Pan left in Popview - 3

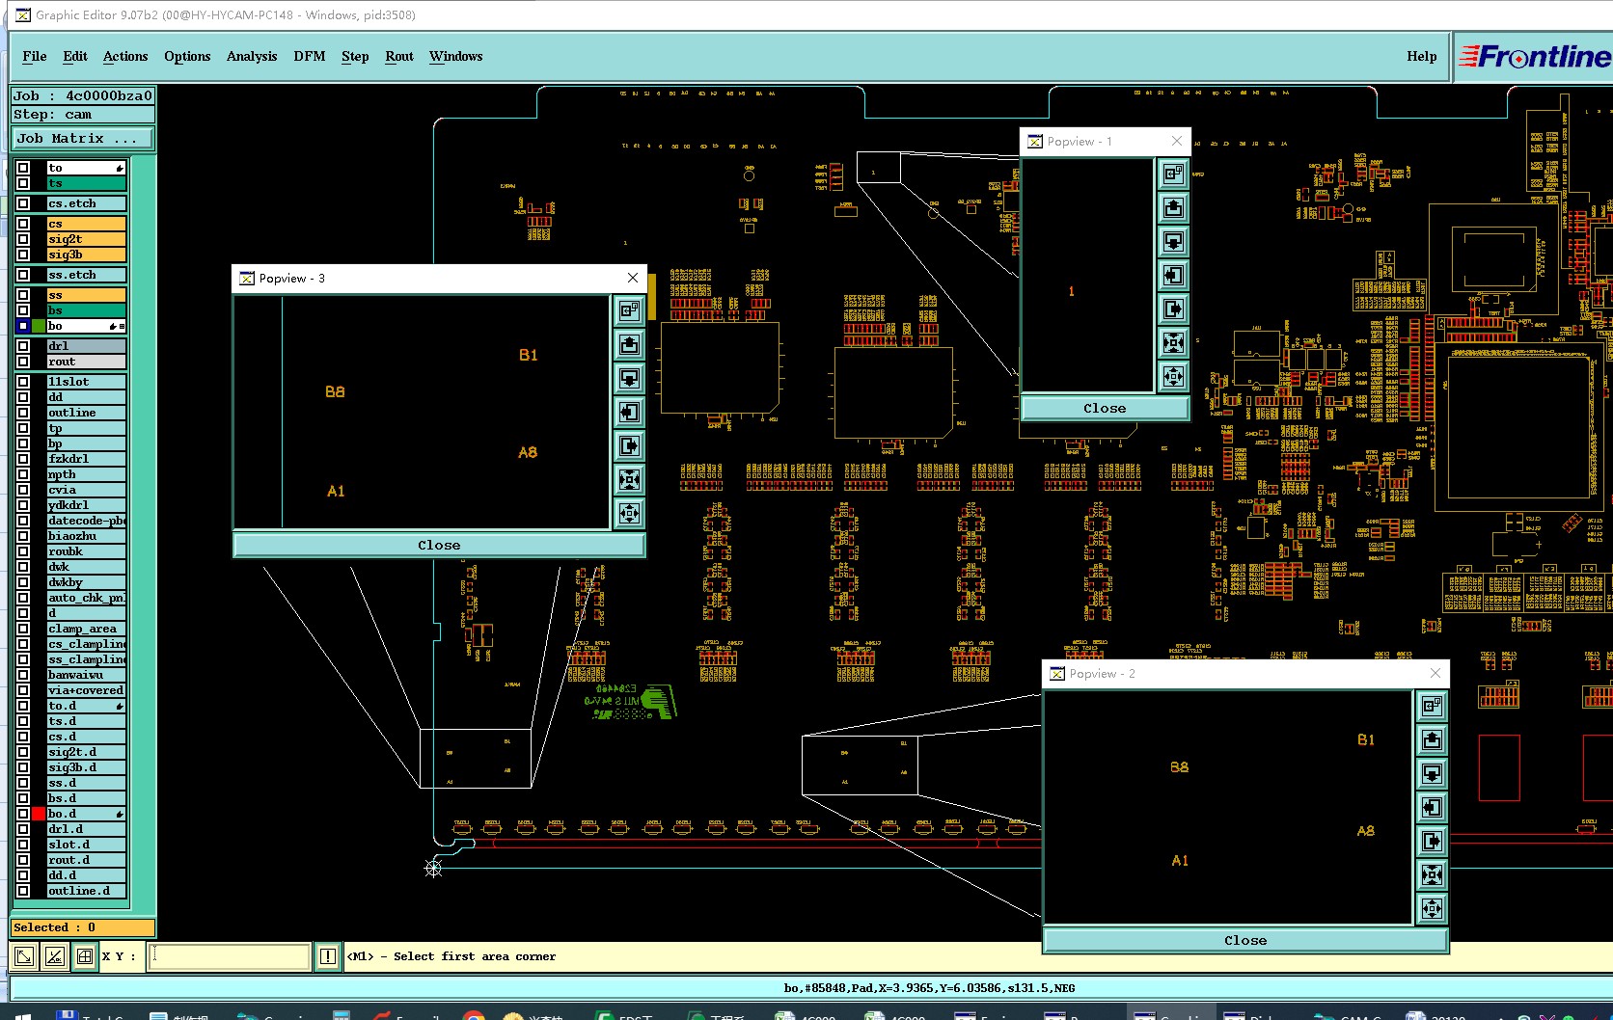[629, 412]
